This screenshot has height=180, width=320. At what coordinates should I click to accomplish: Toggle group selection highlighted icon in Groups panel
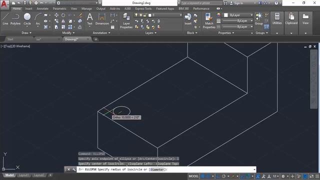(266, 26)
